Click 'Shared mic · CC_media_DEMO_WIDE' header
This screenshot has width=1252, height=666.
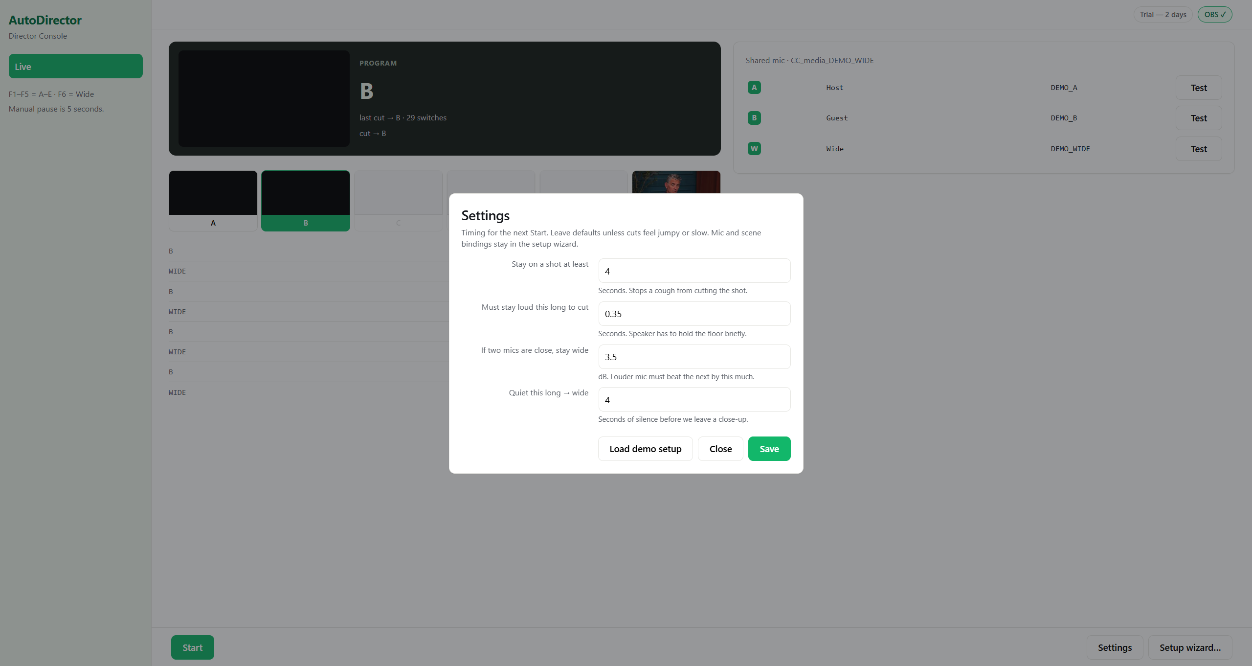809,60
